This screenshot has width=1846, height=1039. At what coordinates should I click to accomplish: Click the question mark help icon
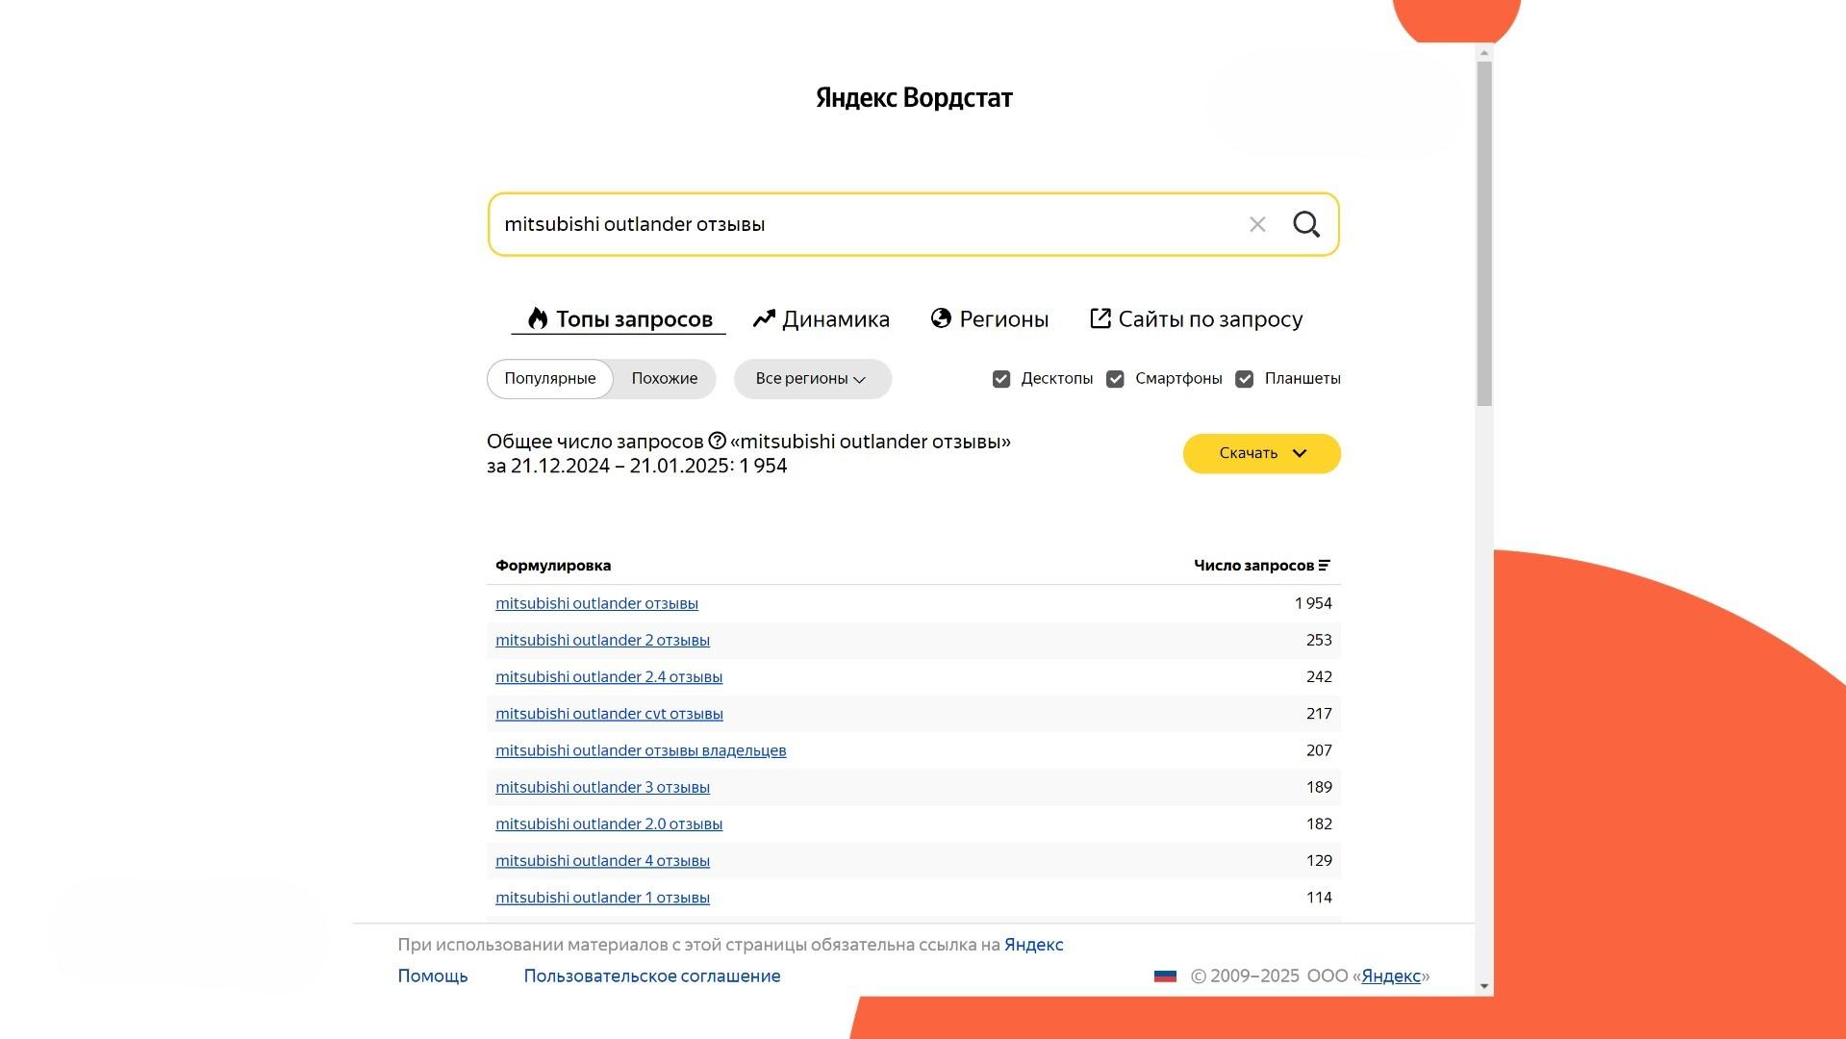pos(717,441)
